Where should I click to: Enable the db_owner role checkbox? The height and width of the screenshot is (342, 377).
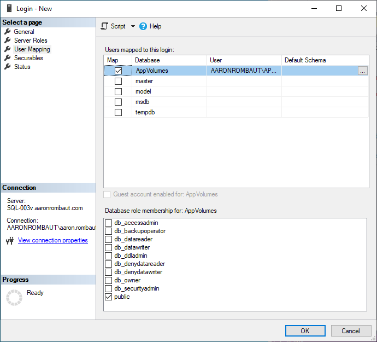point(109,280)
